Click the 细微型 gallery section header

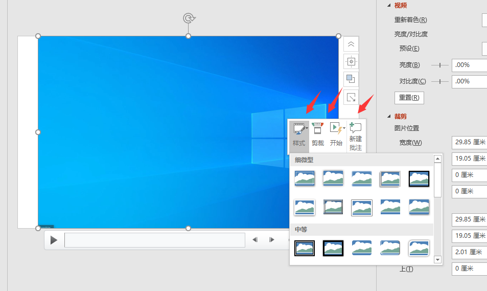coord(361,160)
